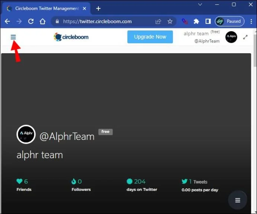Click the Upgrade Now button
This screenshot has height=214, width=257.
click(150, 37)
